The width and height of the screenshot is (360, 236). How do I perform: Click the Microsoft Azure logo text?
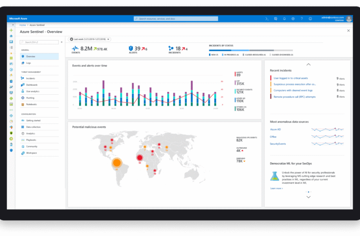[18, 19]
